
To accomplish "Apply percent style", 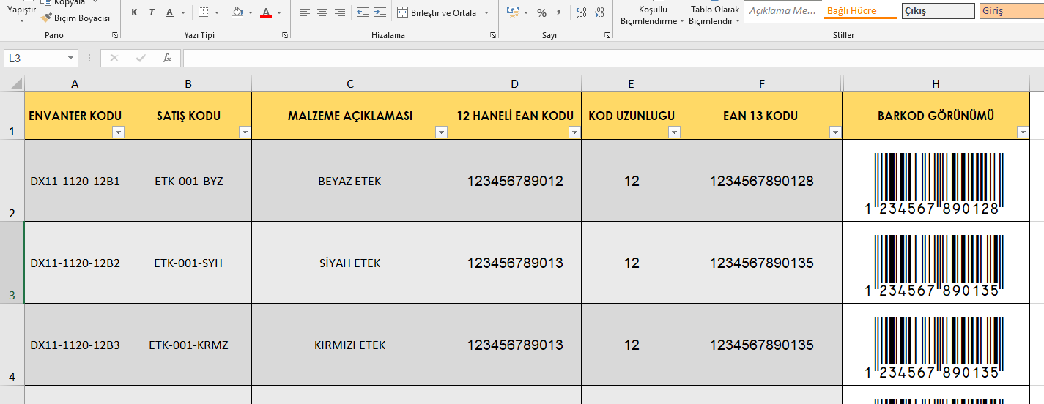I will 542,12.
